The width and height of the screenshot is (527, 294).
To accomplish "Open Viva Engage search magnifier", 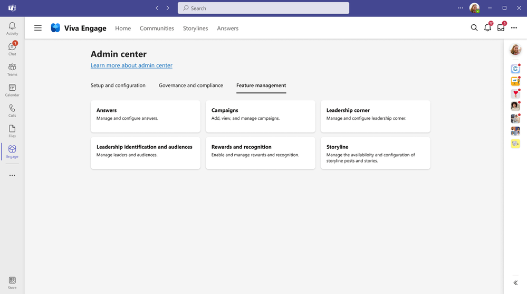I will (474, 28).
